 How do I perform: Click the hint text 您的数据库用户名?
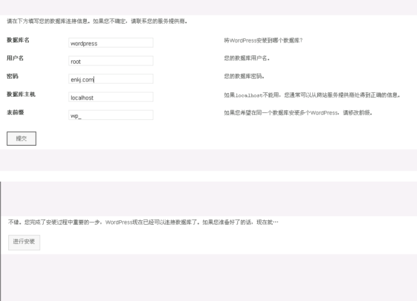(x=247, y=58)
